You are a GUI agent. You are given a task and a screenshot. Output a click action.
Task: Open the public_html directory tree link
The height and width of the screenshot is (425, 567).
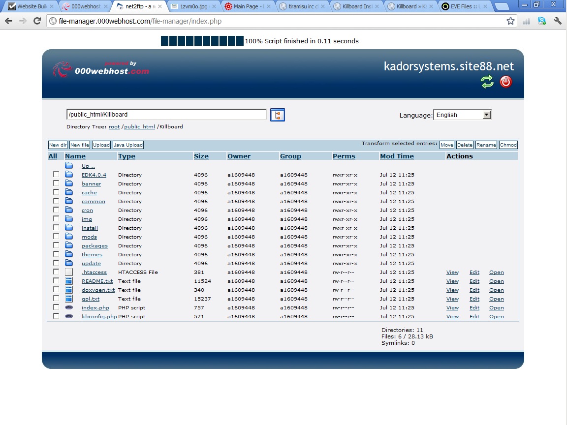pyautogui.click(x=139, y=127)
